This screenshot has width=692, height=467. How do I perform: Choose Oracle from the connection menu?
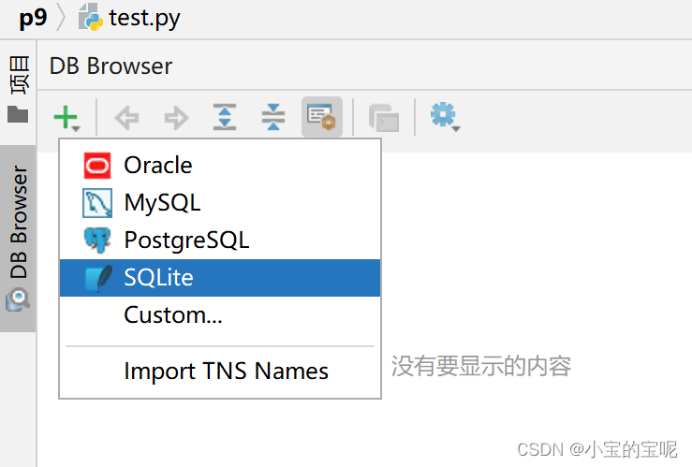220,166
